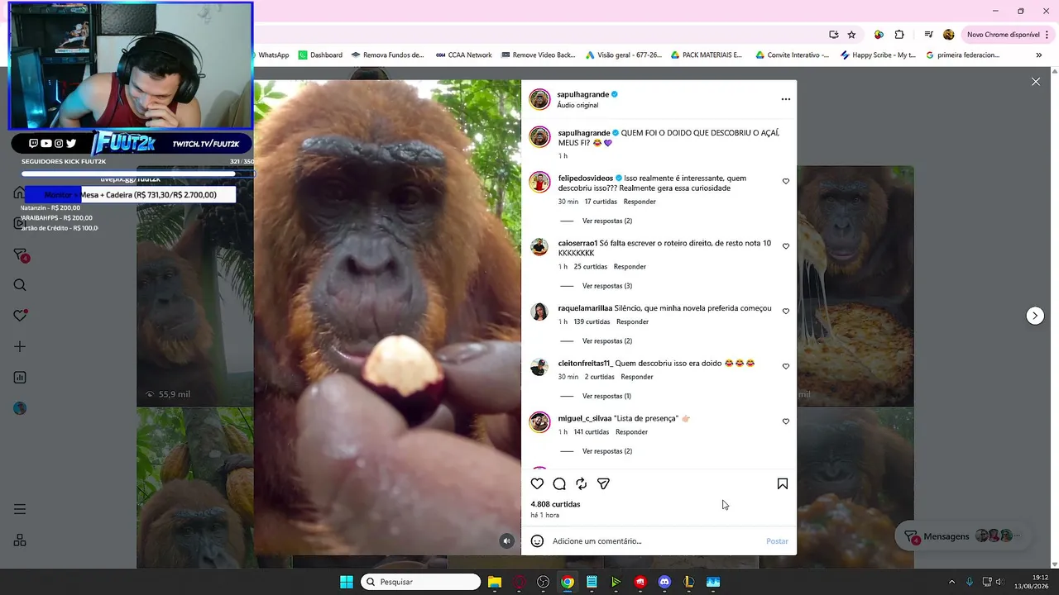Click the Windows taskbar Pesquisar search box

click(421, 582)
